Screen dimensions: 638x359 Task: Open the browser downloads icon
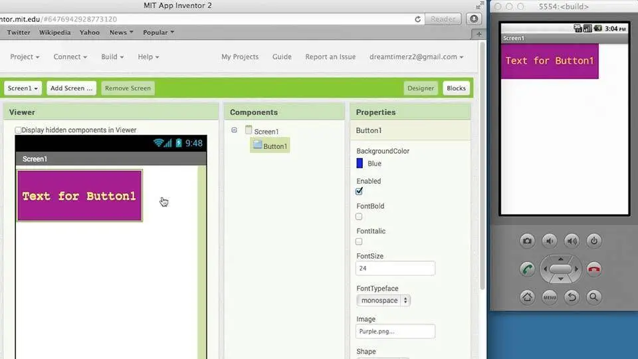[x=474, y=19]
